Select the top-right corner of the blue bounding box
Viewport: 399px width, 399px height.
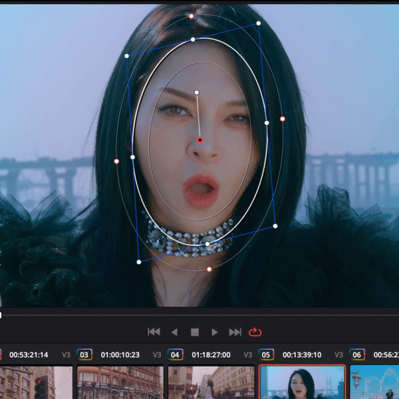point(259,23)
